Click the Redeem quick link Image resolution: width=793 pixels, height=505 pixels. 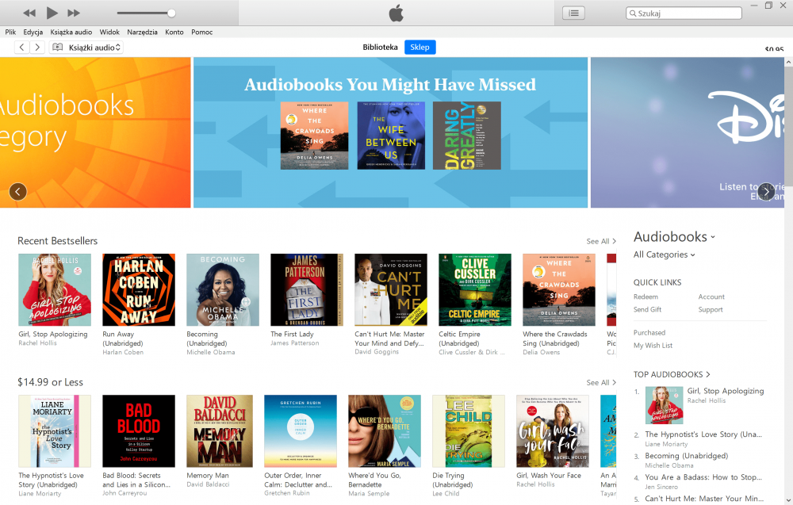tap(646, 296)
